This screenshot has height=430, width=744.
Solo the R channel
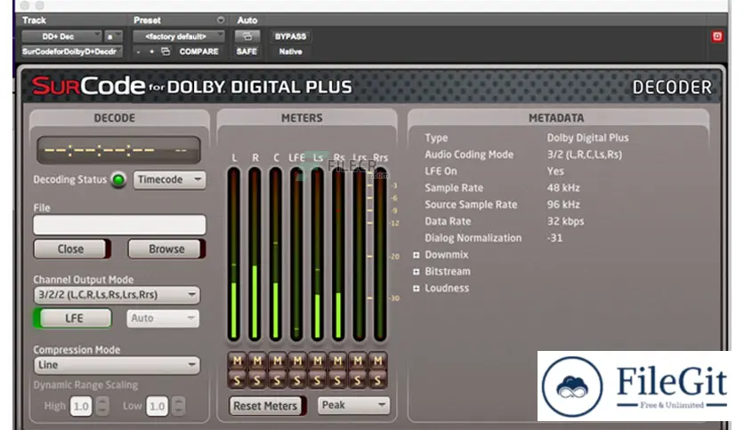click(256, 379)
